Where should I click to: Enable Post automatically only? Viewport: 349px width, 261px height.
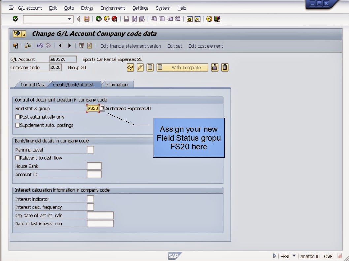[x=17, y=117]
